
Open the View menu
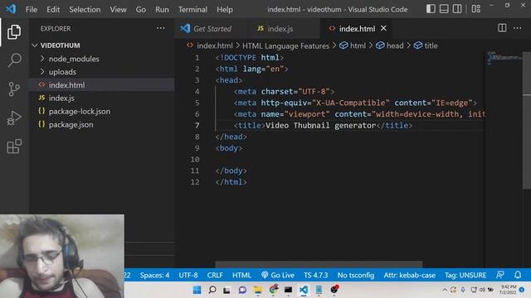118,9
